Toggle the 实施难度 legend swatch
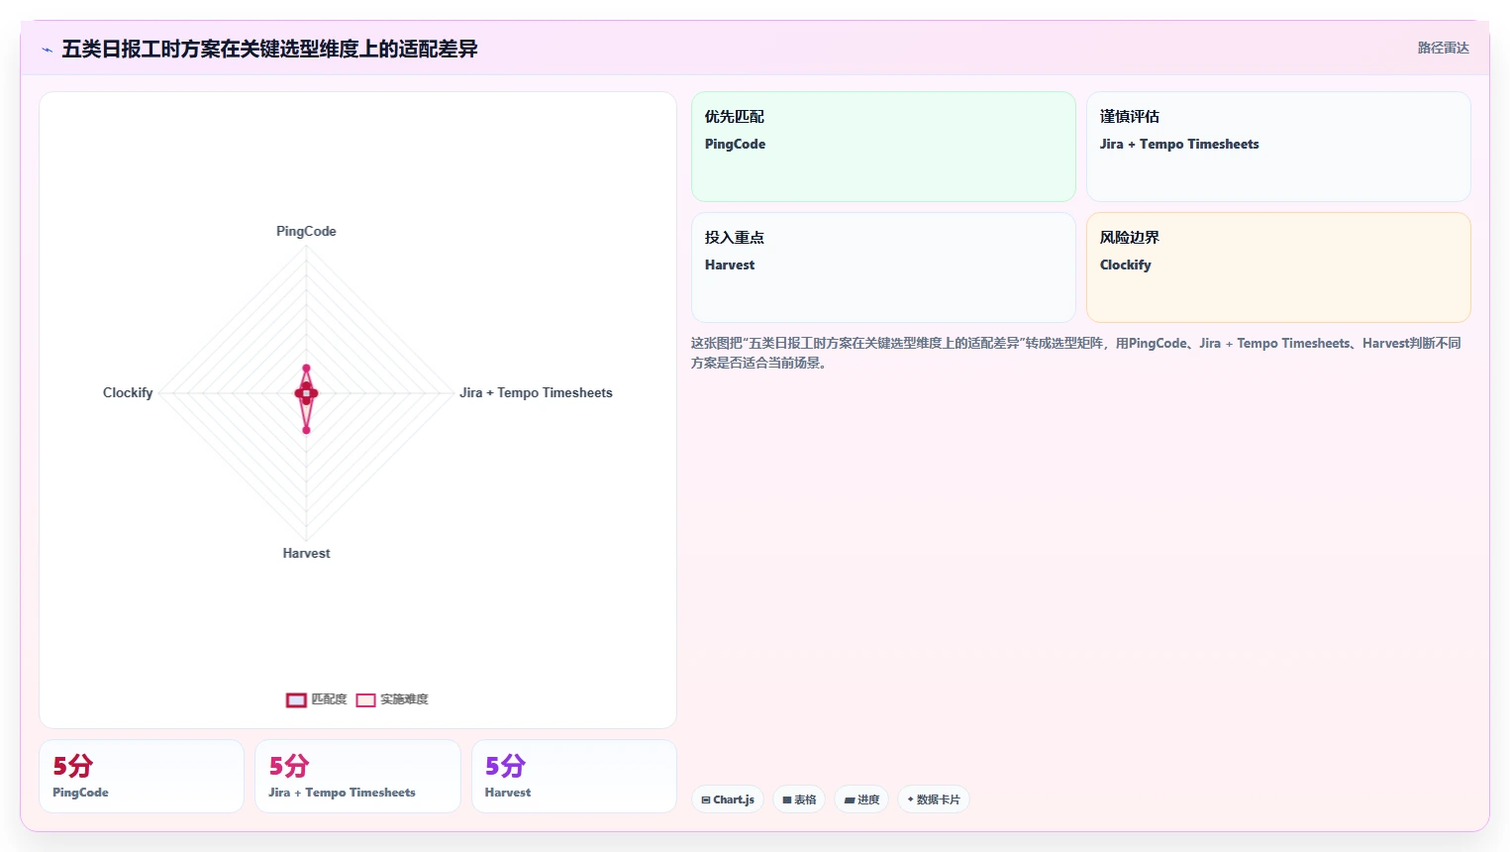This screenshot has height=852, width=1510. point(365,700)
